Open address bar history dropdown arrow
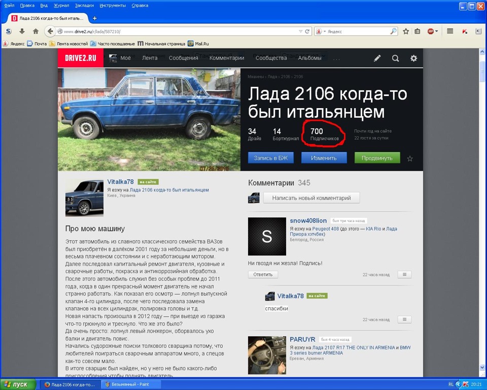This screenshot has height=390, width=487. point(300,31)
